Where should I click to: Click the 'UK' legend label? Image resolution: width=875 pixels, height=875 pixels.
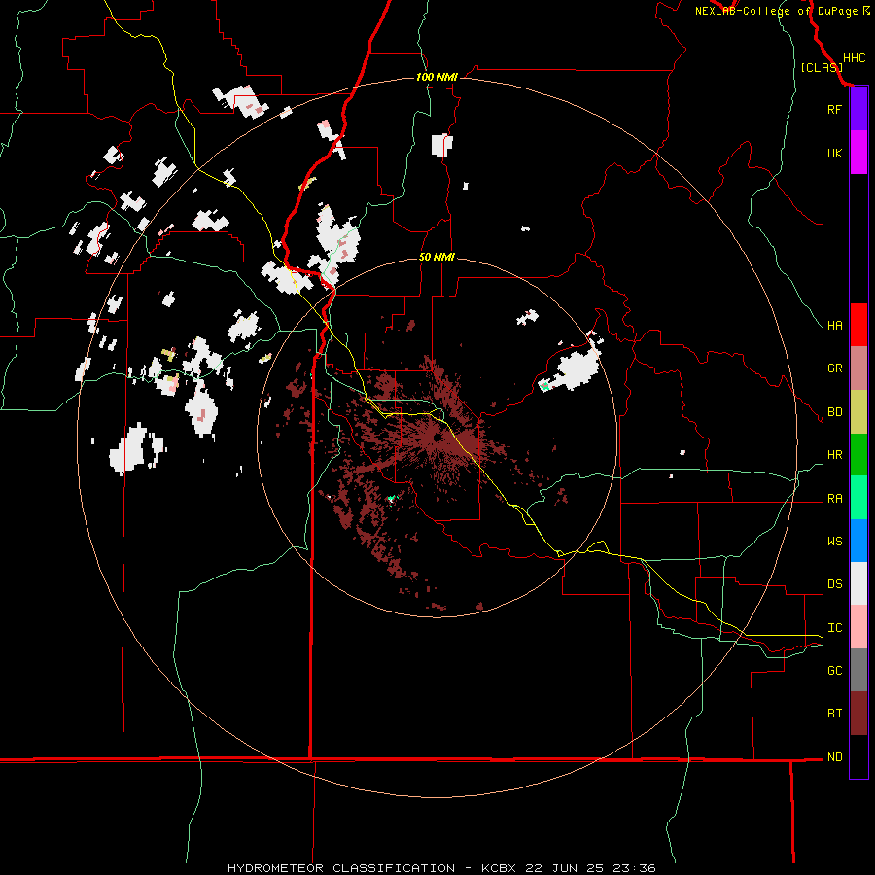tap(834, 153)
